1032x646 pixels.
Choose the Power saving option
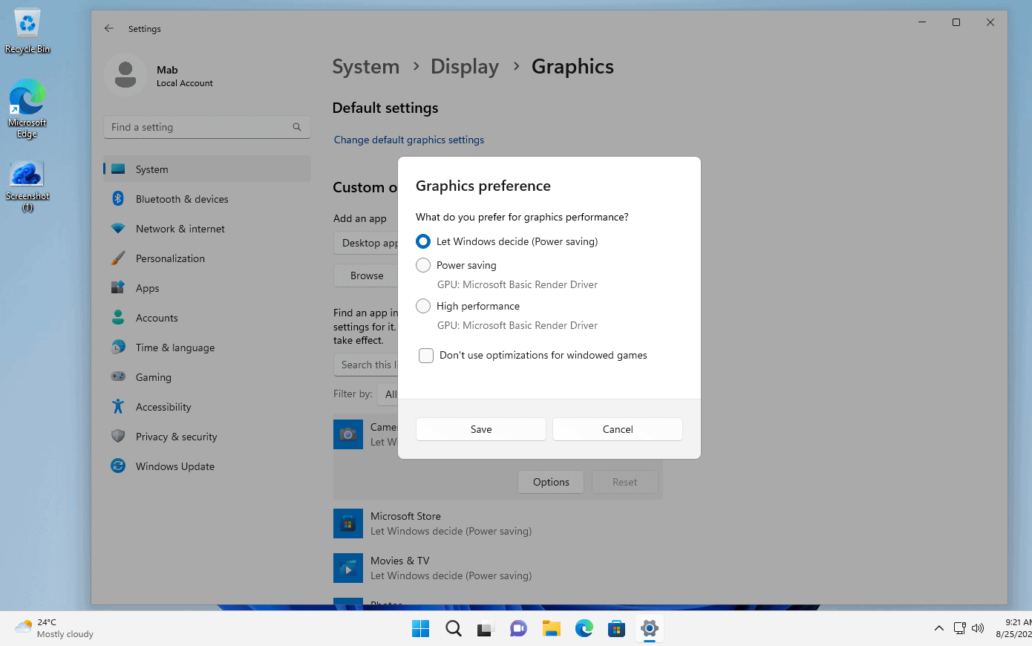[423, 265]
